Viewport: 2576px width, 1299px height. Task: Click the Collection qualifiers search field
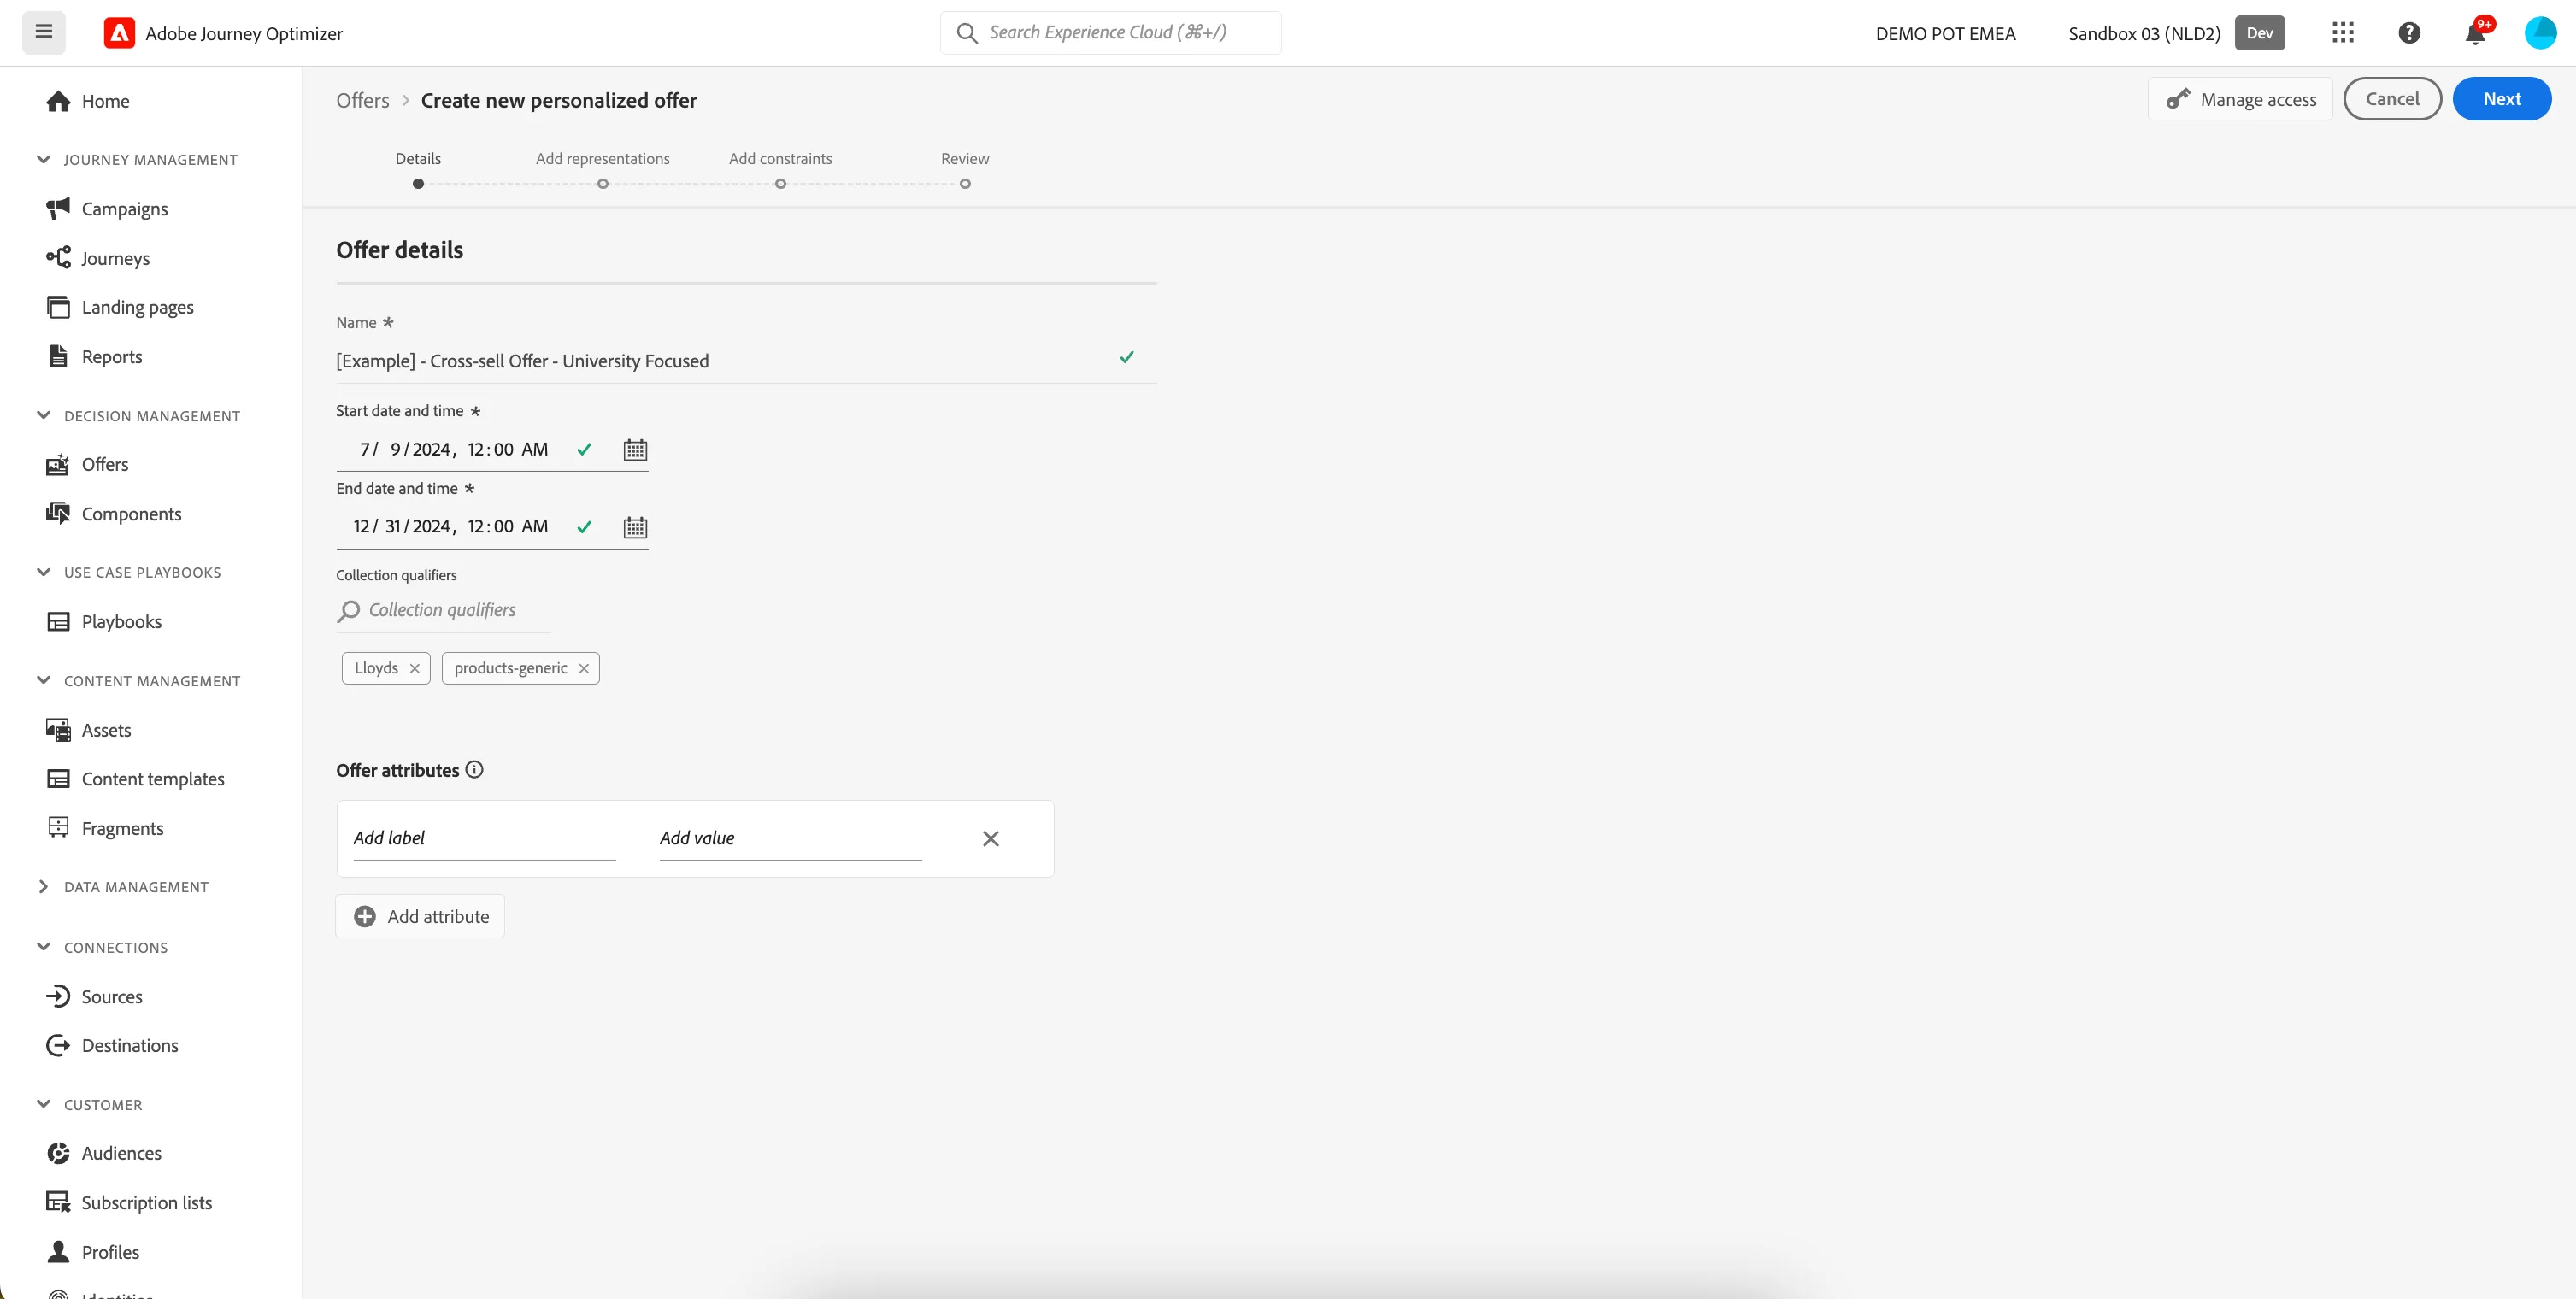(443, 610)
